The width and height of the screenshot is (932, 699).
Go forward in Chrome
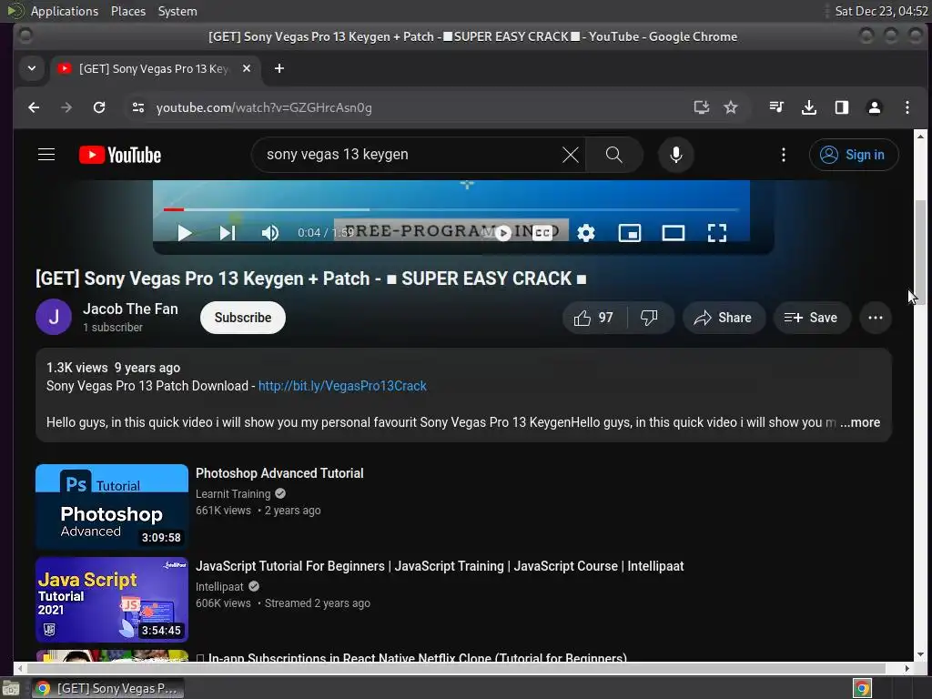[x=66, y=107]
